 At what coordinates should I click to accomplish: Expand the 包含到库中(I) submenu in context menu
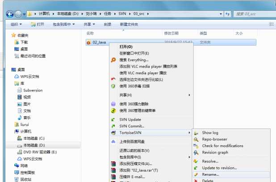[x=152, y=157]
